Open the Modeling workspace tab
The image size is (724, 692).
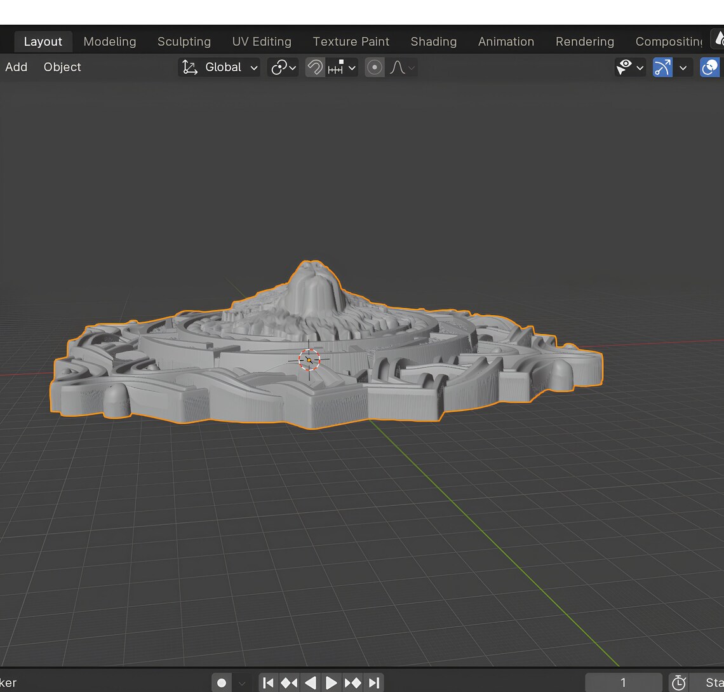110,41
